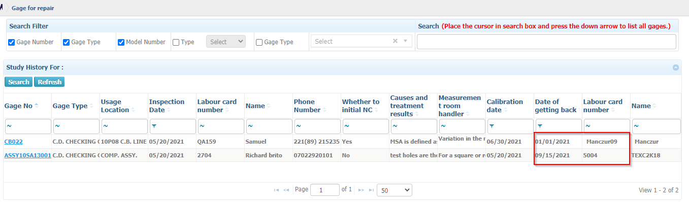Image resolution: width=689 pixels, height=202 pixels.
Task: Open the Type Select dropdown
Action: pos(226,42)
